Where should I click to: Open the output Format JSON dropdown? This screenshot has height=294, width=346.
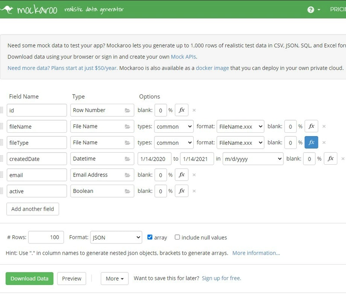point(116,237)
